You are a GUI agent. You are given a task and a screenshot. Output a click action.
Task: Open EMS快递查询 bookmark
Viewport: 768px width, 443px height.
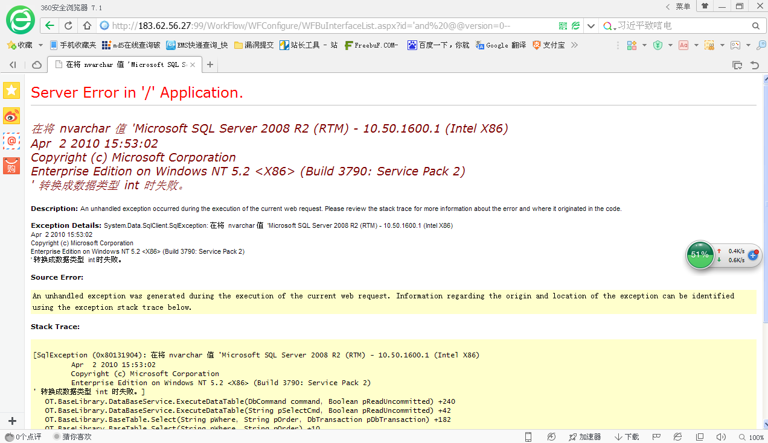(x=197, y=45)
